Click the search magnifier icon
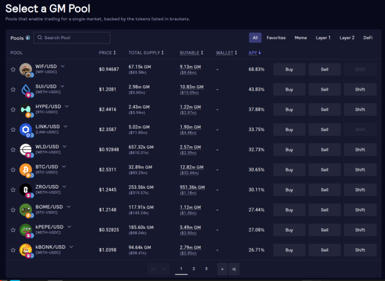 click(x=40, y=37)
